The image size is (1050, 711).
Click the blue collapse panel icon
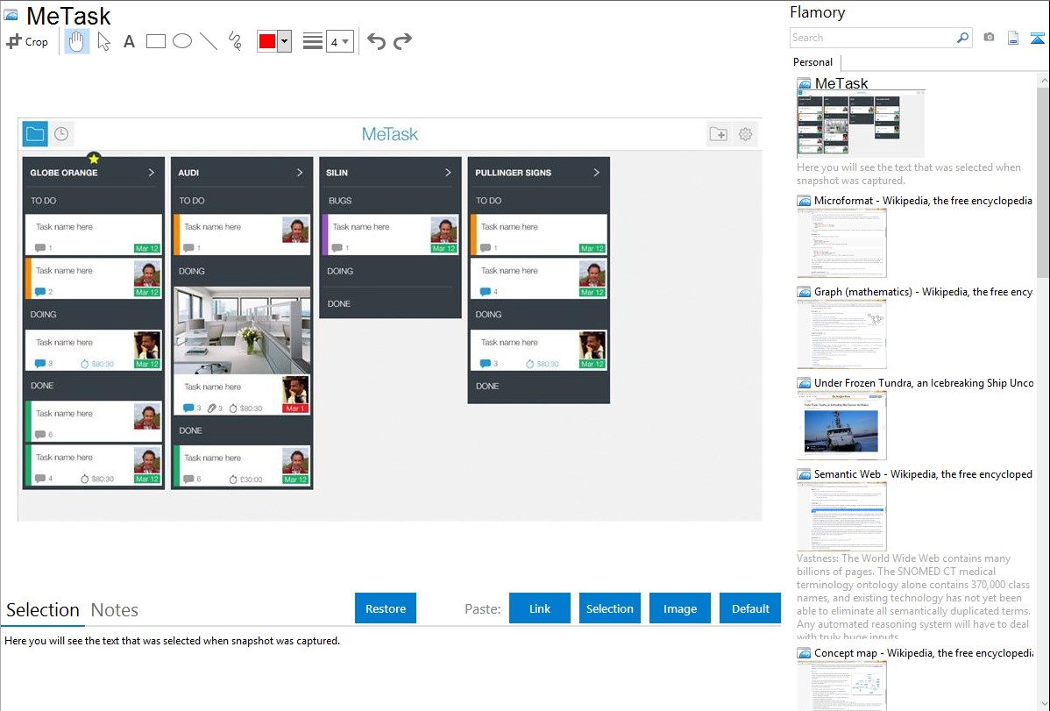click(x=1037, y=38)
